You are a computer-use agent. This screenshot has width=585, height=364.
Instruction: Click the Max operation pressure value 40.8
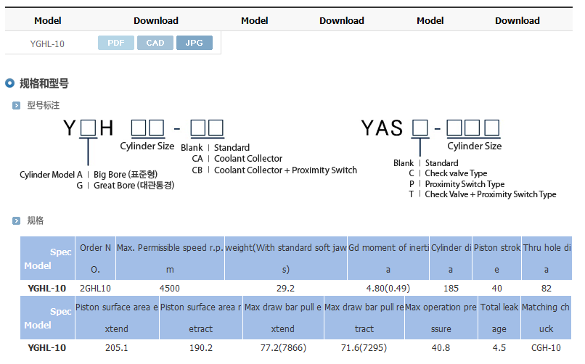click(441, 348)
